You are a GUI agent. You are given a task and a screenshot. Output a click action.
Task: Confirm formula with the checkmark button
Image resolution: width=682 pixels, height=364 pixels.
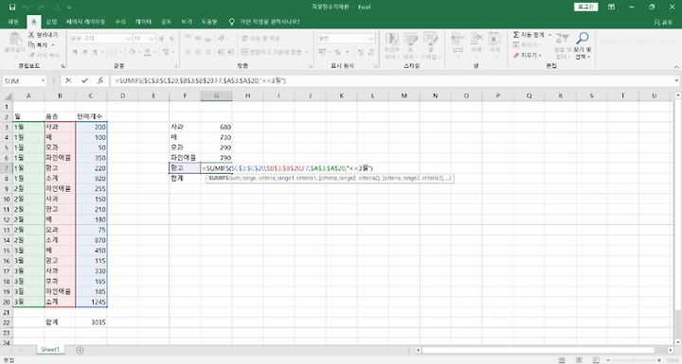(84, 80)
